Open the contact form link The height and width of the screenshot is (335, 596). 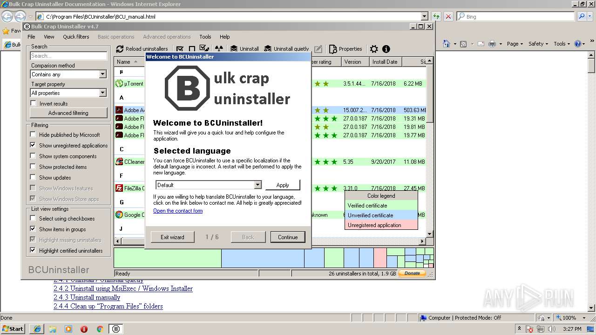(178, 211)
